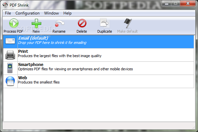
Task: Click the green Process PDF play icon
Action: pos(14,23)
